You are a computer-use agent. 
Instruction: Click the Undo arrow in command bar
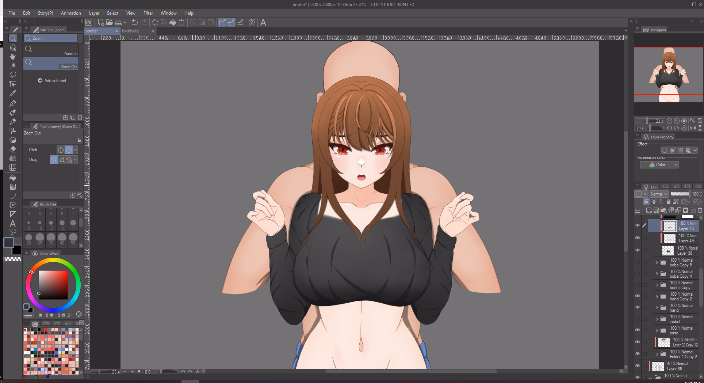pos(135,22)
